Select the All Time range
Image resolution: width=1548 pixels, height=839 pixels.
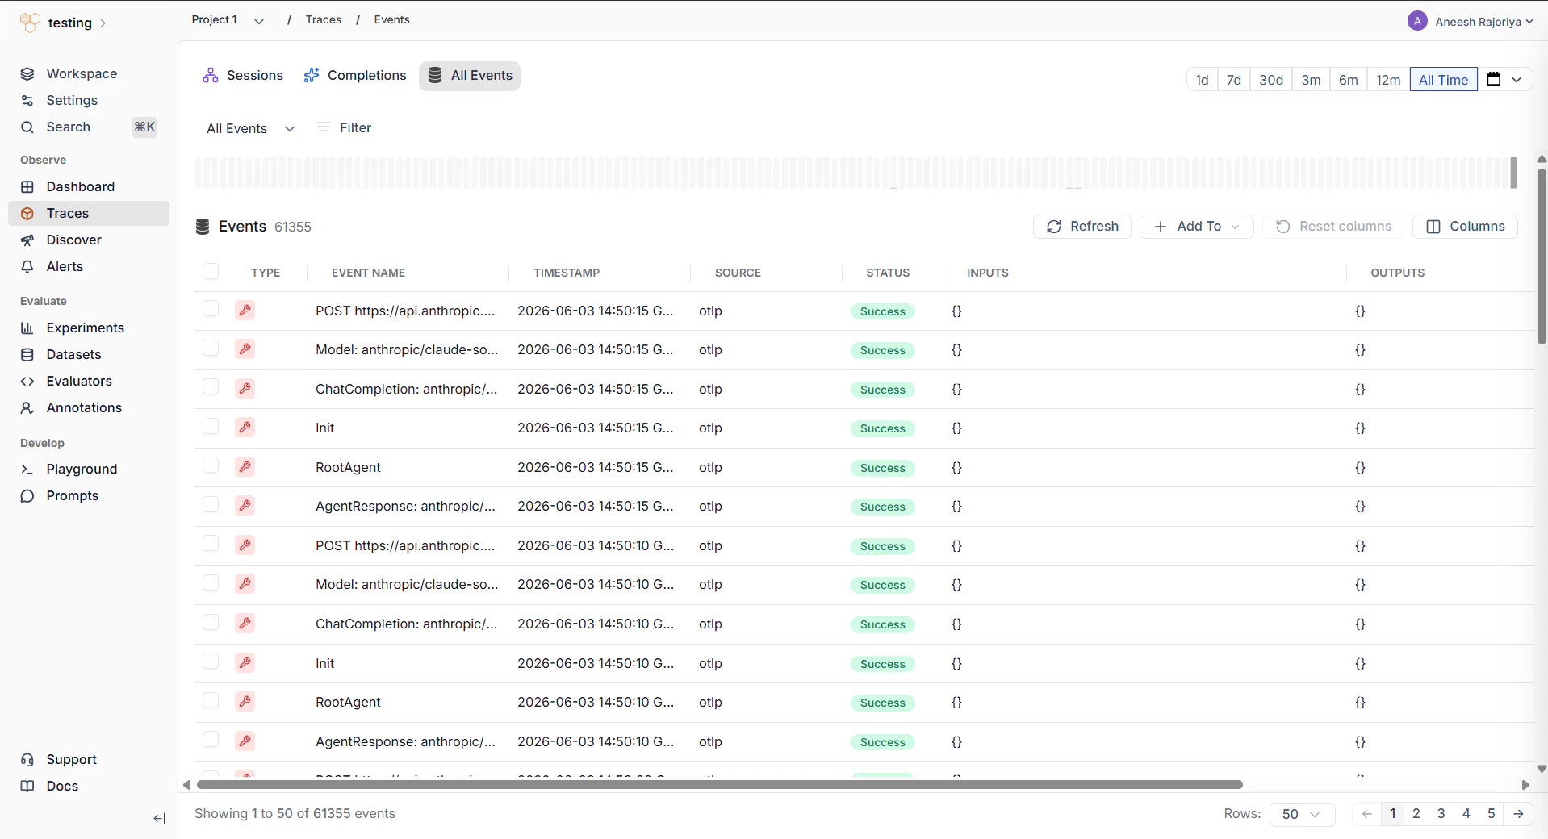tap(1443, 79)
